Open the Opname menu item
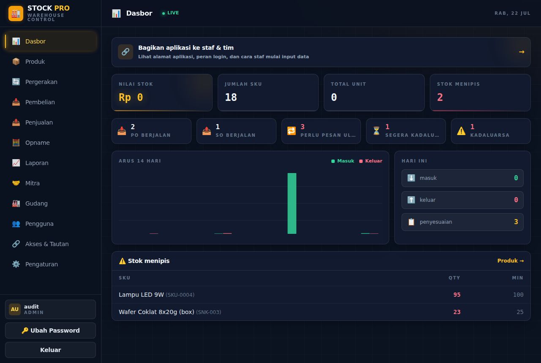Screen dimensions: 541x363 click(x=51, y=143)
